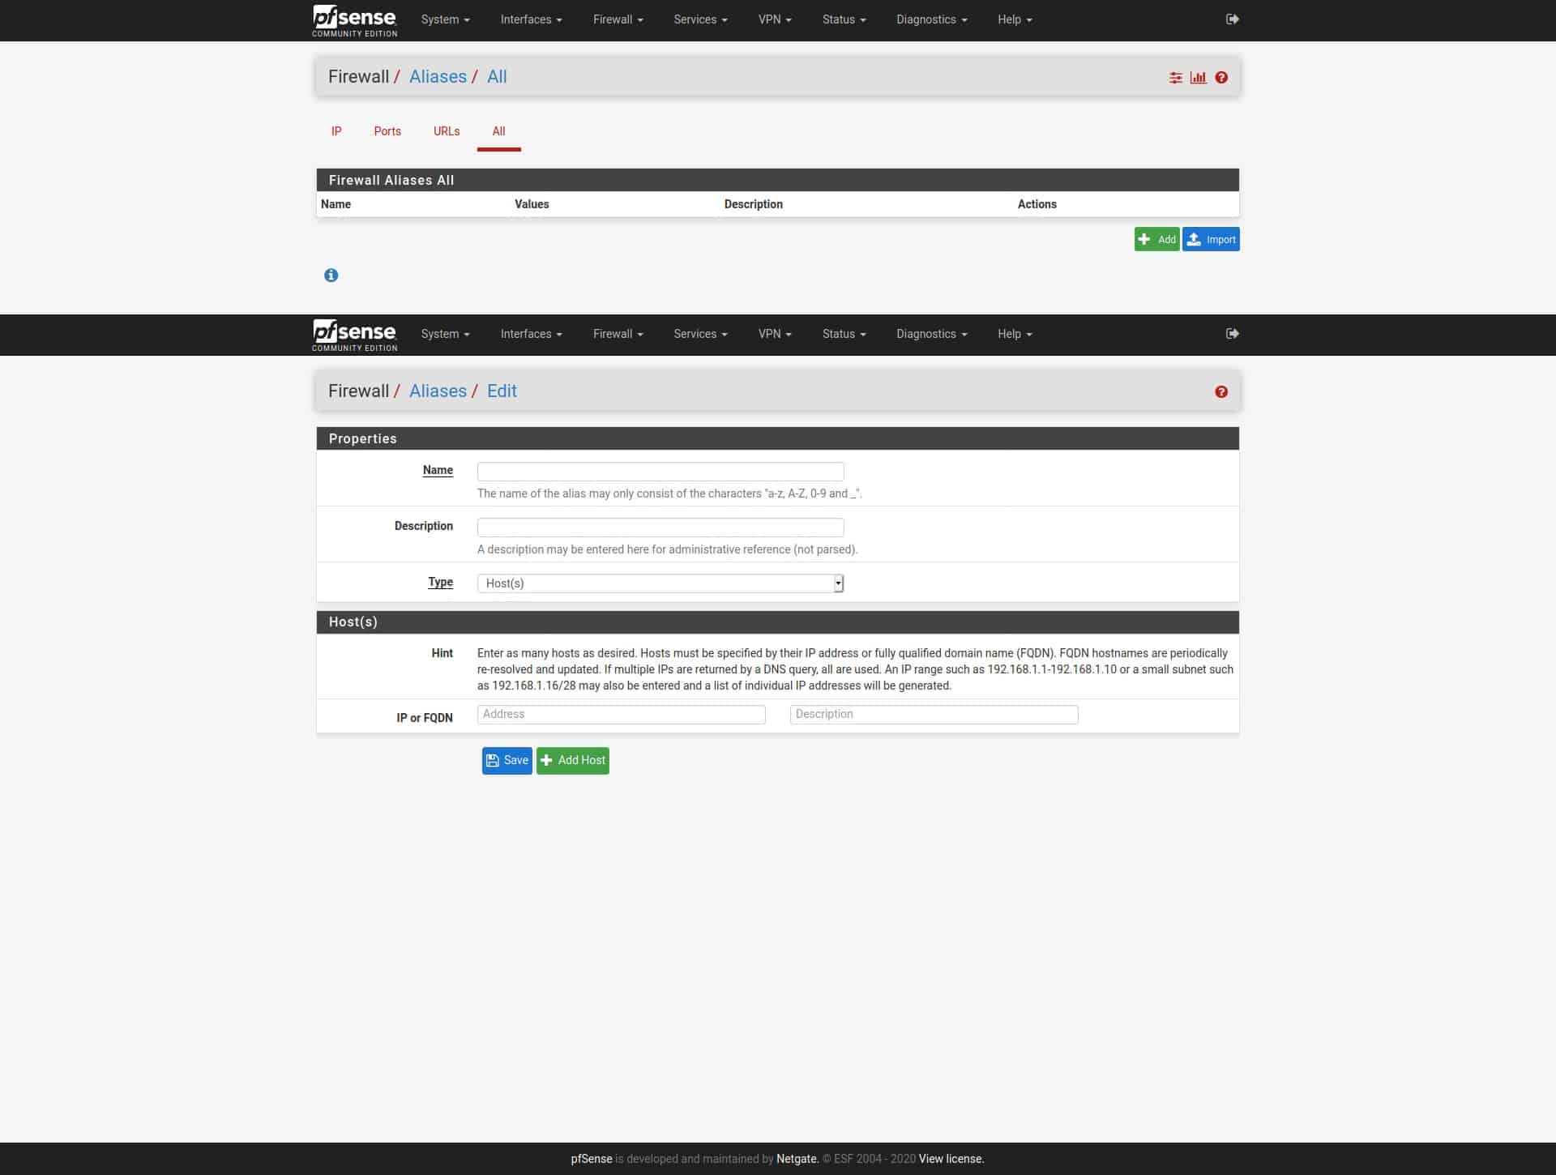1556x1175 pixels.
Task: Click the host Description placeholder field
Action: click(934, 715)
